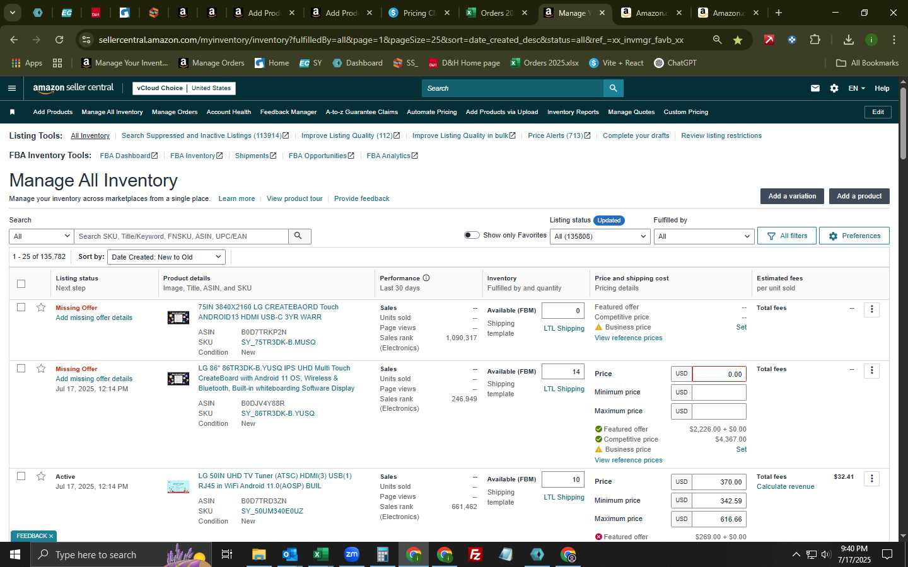Click Edit favorites bar button
The width and height of the screenshot is (908, 567).
click(878, 112)
